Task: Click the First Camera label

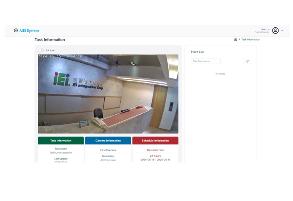Action: pyautogui.click(x=108, y=150)
